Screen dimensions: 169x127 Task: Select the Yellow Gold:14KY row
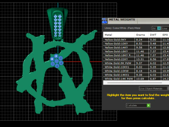coord(136,47)
